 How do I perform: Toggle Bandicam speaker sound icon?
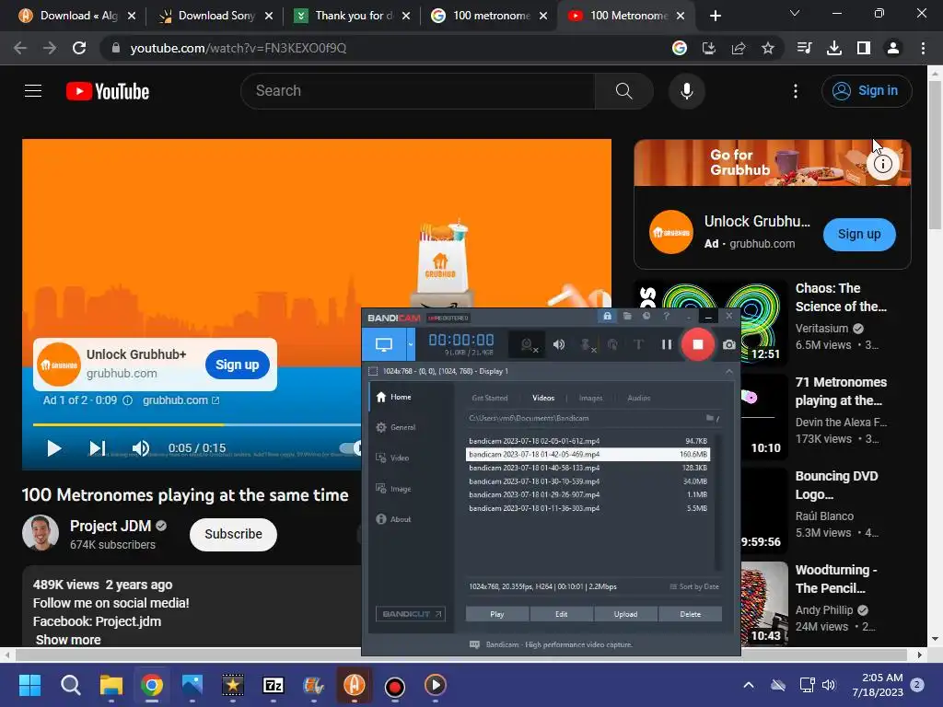[559, 344]
